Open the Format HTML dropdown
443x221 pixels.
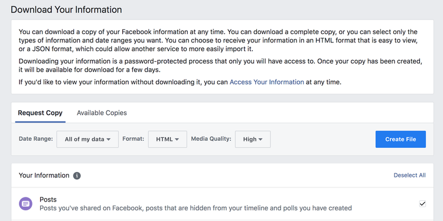[168, 139]
